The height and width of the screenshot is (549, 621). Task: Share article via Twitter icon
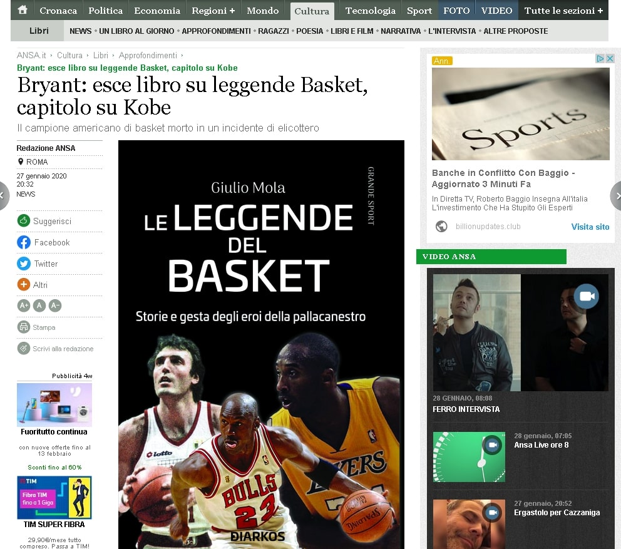click(x=24, y=264)
